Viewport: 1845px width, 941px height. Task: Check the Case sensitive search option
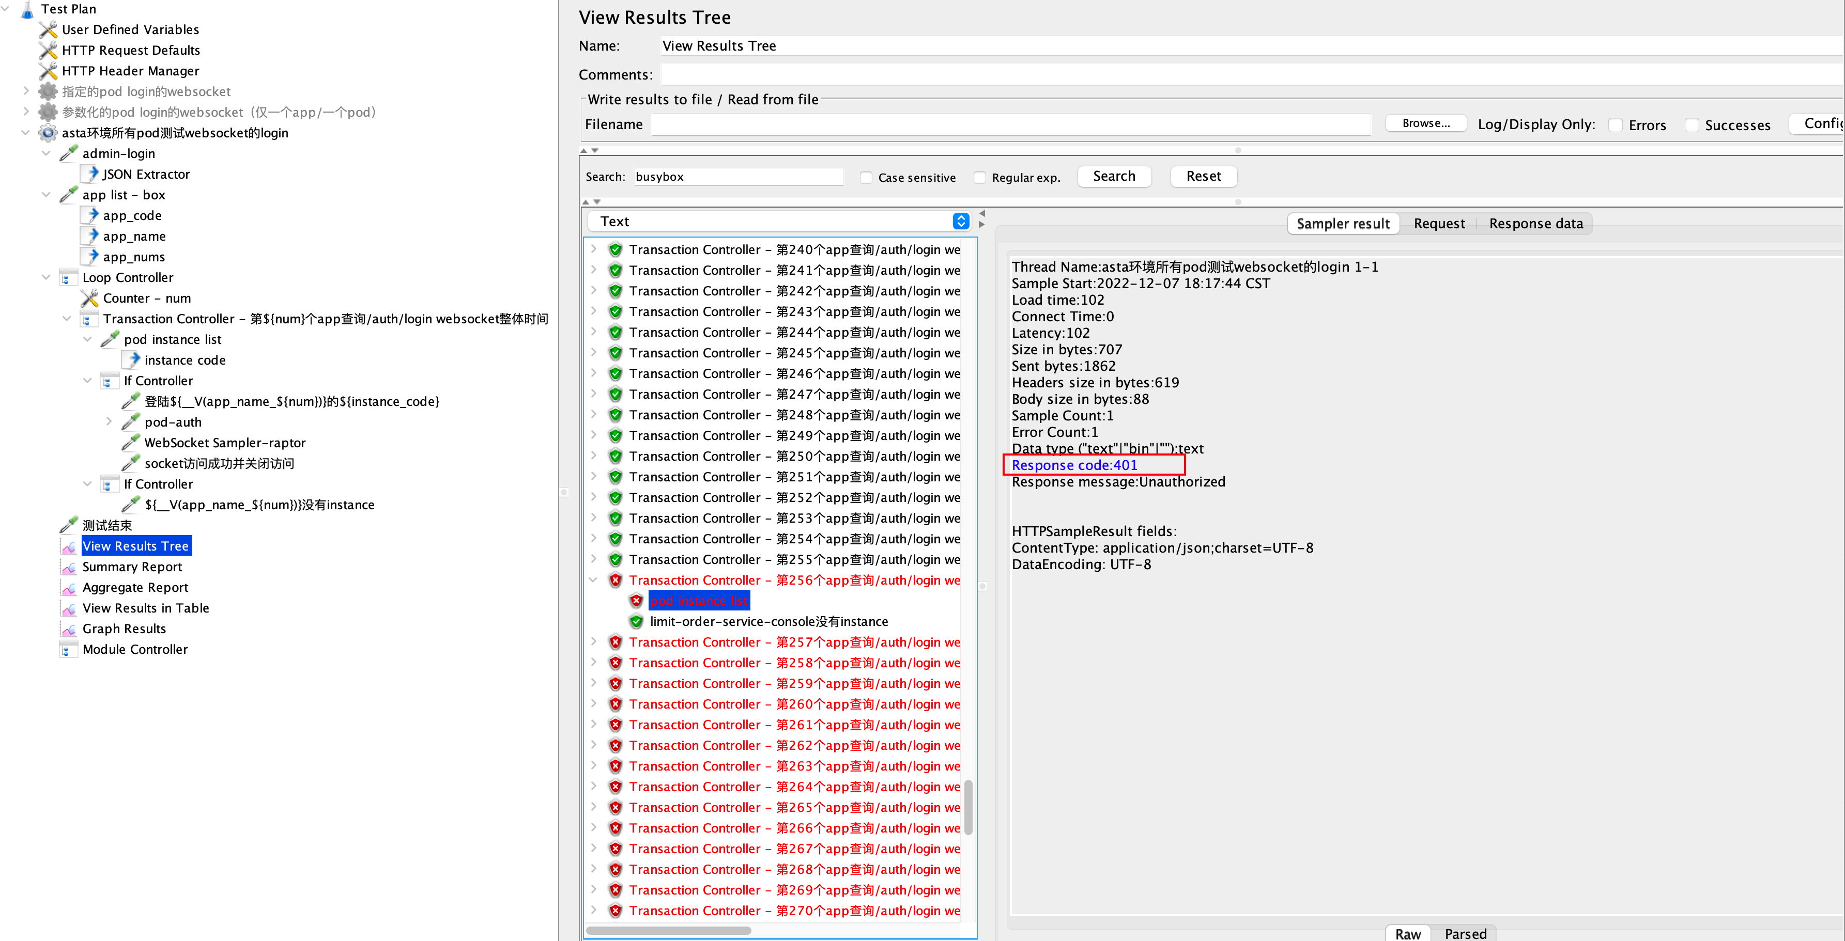point(866,178)
